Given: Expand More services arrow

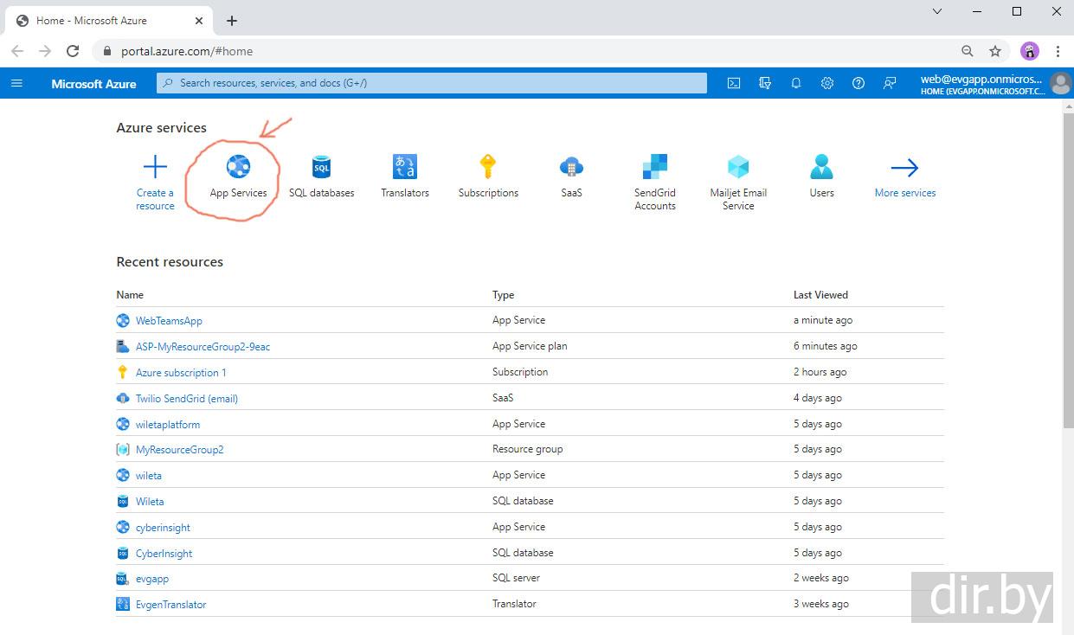Looking at the screenshot, I should (x=904, y=167).
